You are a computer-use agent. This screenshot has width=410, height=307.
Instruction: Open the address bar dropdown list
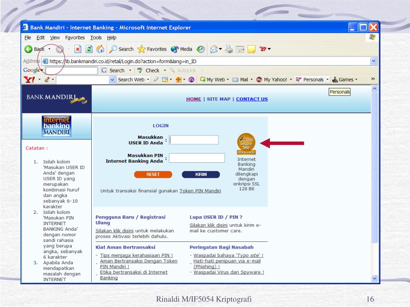coord(374,61)
